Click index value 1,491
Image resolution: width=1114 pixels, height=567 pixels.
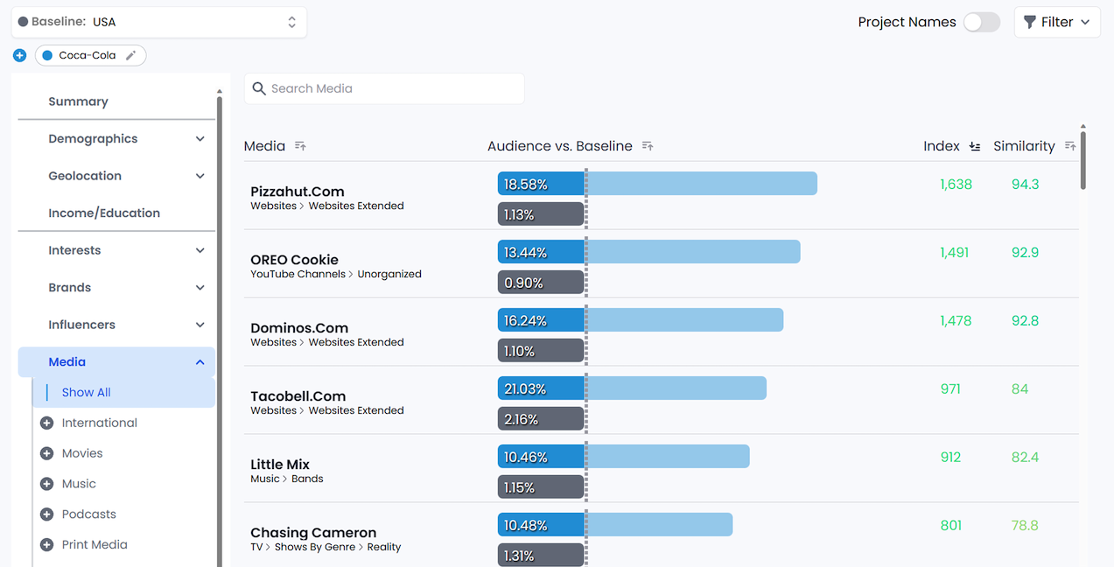coord(955,253)
